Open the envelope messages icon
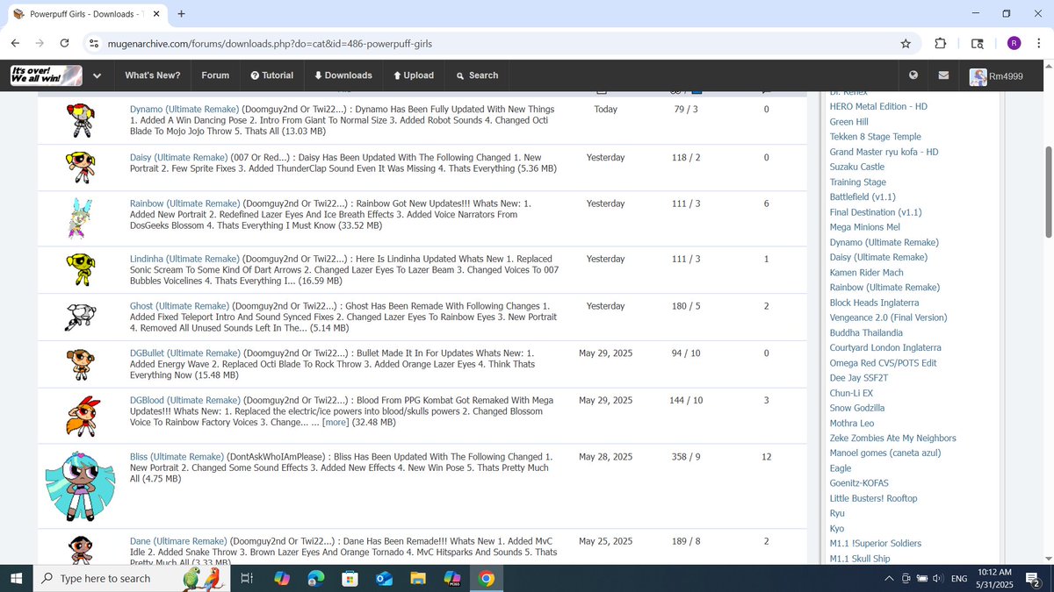This screenshot has height=592, width=1054. [943, 75]
